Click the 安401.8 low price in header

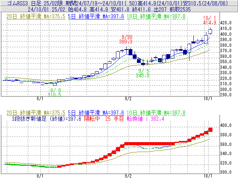pos(120,10)
